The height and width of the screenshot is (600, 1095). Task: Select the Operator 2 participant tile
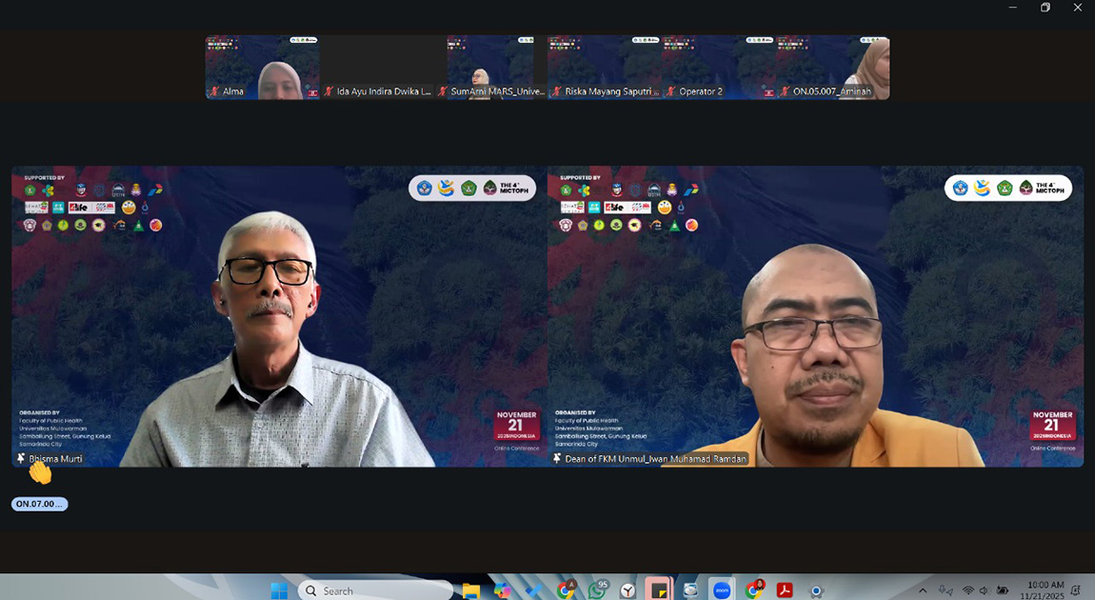coord(718,67)
